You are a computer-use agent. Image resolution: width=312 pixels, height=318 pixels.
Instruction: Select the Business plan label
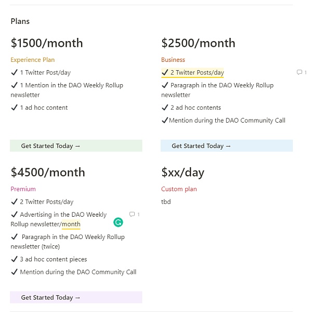pyautogui.click(x=173, y=60)
